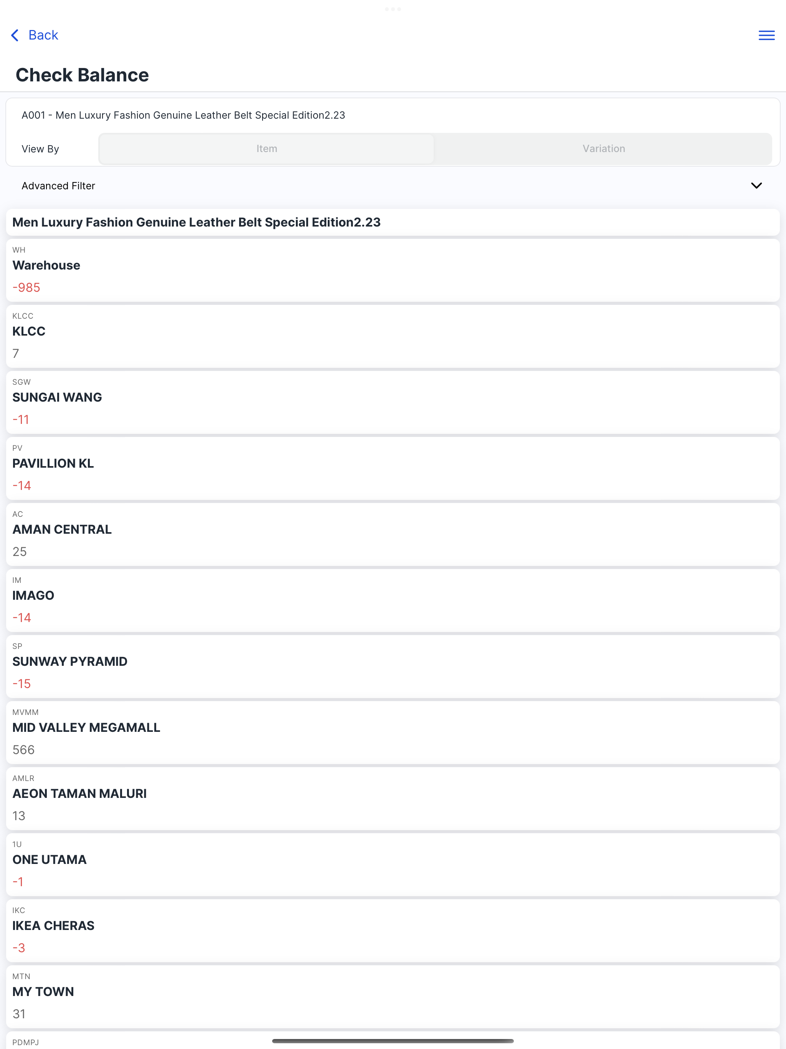The width and height of the screenshot is (786, 1049).
Task: Select Aman Central balance 25
Action: (20, 552)
